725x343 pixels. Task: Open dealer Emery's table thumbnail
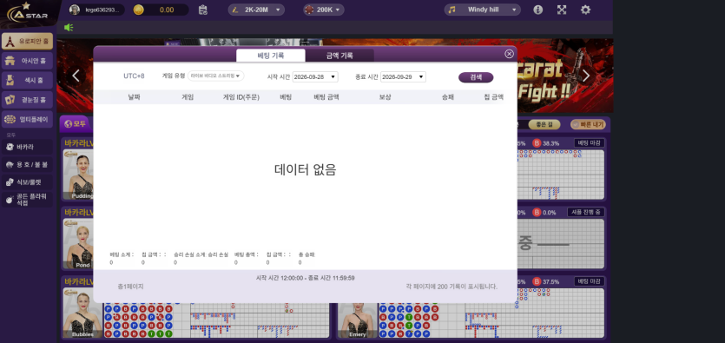357,320
